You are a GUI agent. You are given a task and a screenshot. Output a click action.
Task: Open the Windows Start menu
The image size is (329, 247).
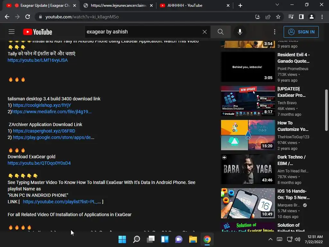pos(122,239)
